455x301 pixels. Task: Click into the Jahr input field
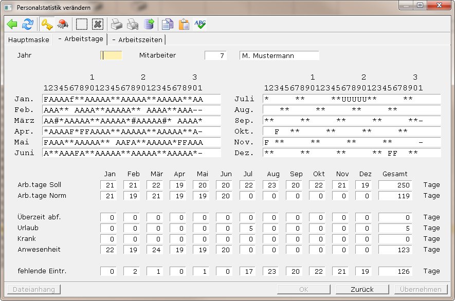coord(111,55)
